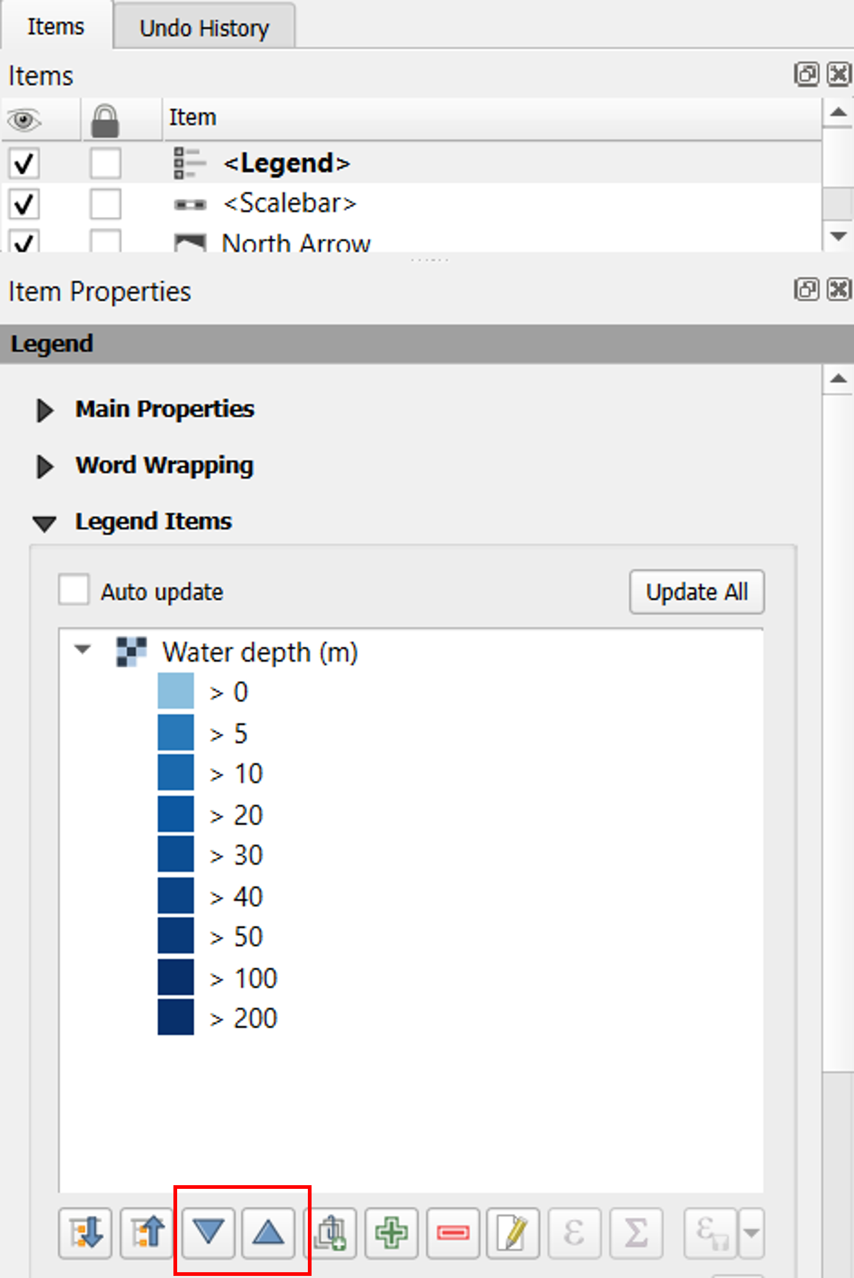
Task: Lock the Scalebar item checkbox
Action: tap(105, 204)
